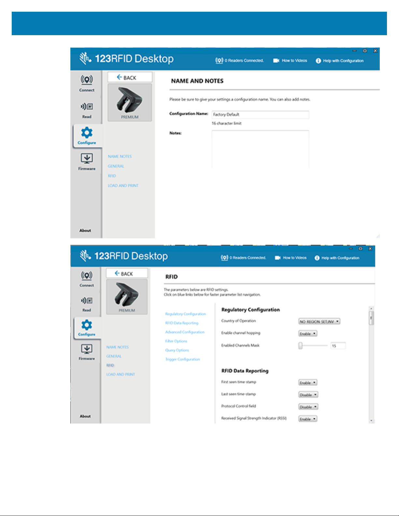The width and height of the screenshot is (399, 516).
Task: Select PREMIUM reader thumbnail in RFID window
Action: pyautogui.click(x=127, y=297)
